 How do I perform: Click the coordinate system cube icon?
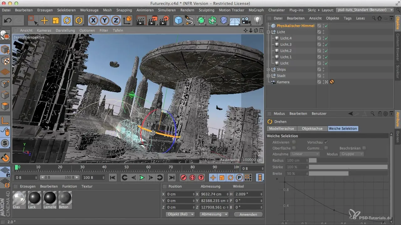[x=128, y=21]
